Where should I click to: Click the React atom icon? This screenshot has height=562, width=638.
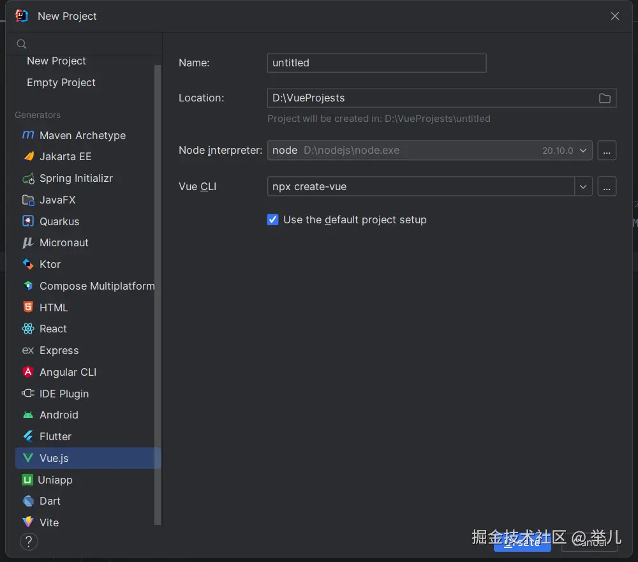pyautogui.click(x=27, y=329)
